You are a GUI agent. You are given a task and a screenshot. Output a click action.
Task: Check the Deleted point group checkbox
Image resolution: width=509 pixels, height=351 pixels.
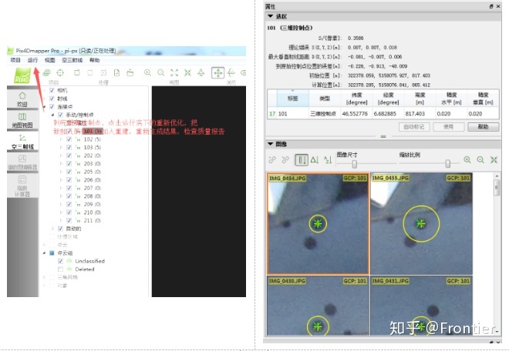pos(60,269)
